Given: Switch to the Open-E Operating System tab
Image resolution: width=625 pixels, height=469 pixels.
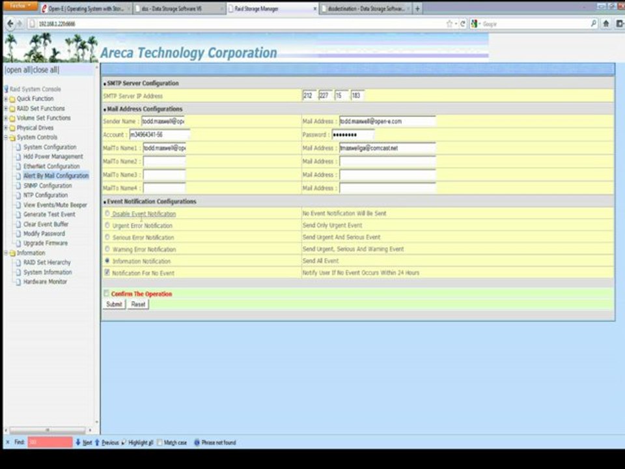Looking at the screenshot, I should [86, 8].
